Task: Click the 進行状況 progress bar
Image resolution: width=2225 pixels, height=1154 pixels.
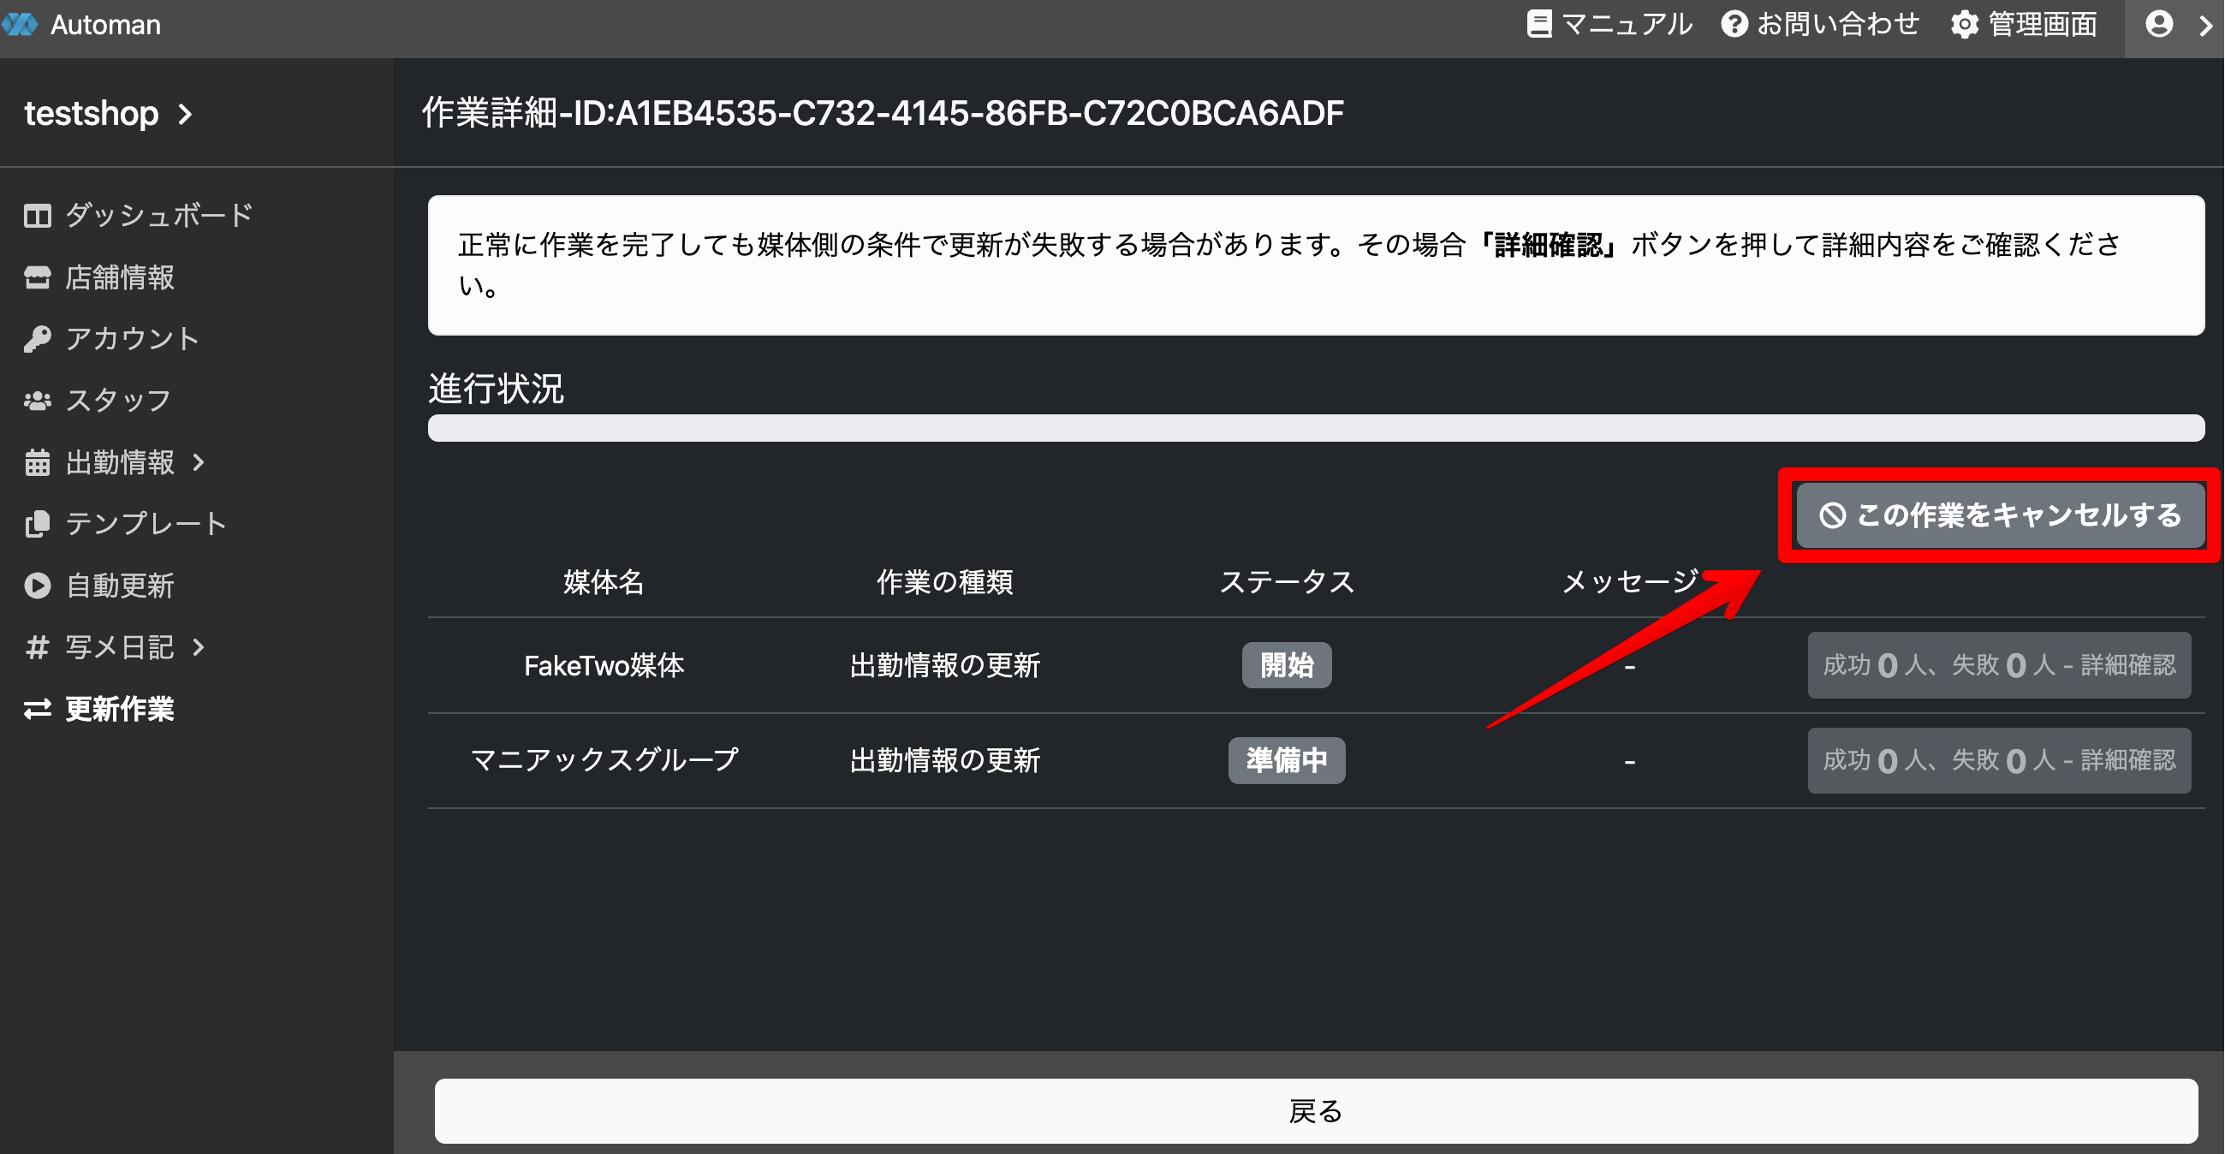Action: tap(1315, 427)
